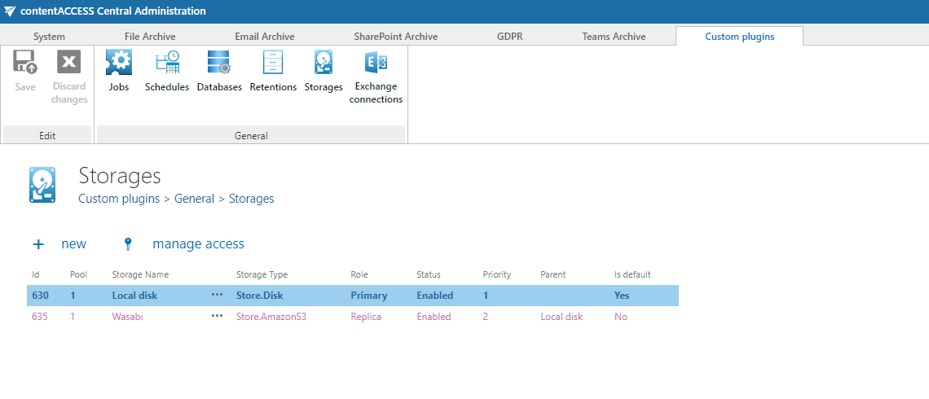Click the Save icon in Edit group
The height and width of the screenshot is (399, 929).
25,62
